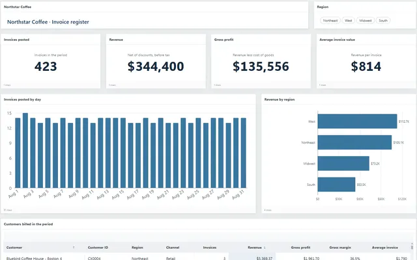
Task: Click the 'Retail' channel cell
Action: tap(171, 258)
